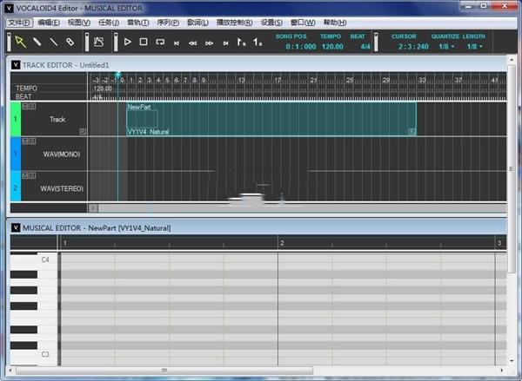This screenshot has width=522, height=381.
Task: Click main window vertical scrollbar down arrow
Action: (x=512, y=361)
